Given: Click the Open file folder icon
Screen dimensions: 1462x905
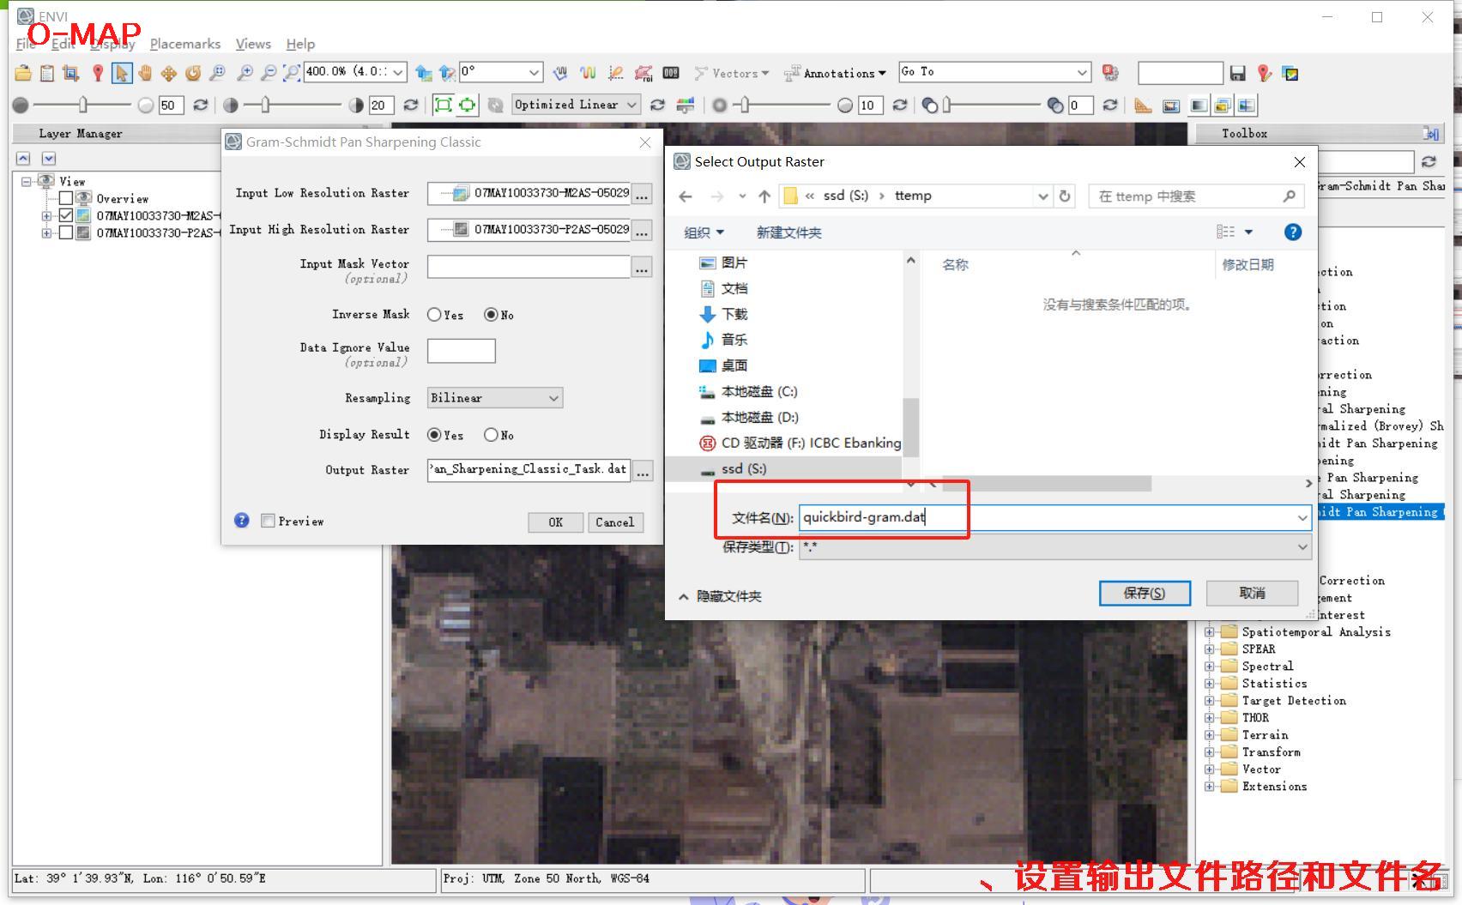Looking at the screenshot, I should click(x=23, y=73).
